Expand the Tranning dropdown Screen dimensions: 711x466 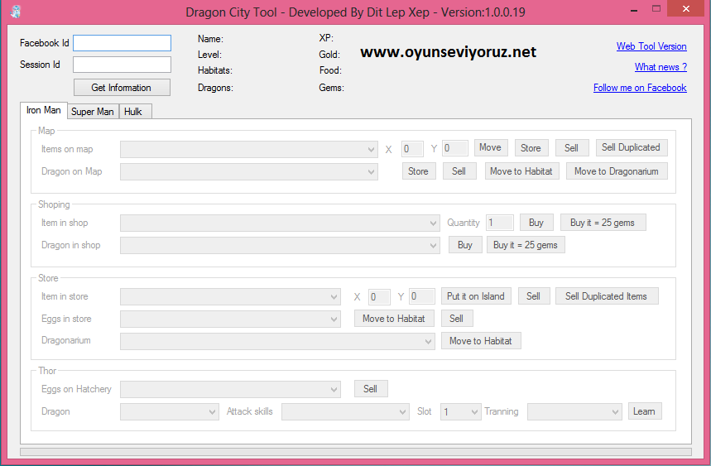[574, 412]
